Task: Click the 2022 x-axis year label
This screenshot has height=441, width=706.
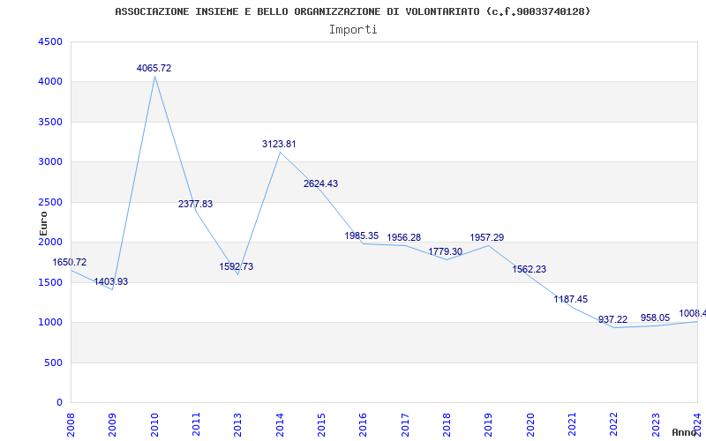Action: [x=613, y=425]
